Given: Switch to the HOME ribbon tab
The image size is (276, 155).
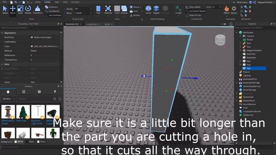Looking at the screenshot, I should point(38,2).
